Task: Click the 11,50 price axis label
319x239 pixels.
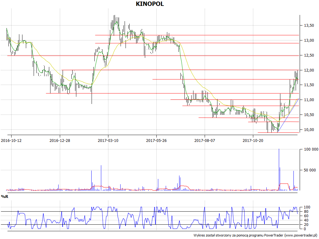Action: tap(309, 85)
